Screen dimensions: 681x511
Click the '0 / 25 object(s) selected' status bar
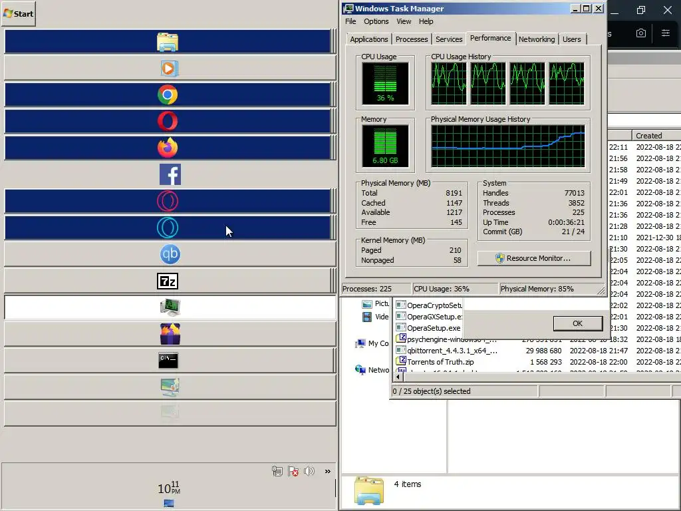464,391
